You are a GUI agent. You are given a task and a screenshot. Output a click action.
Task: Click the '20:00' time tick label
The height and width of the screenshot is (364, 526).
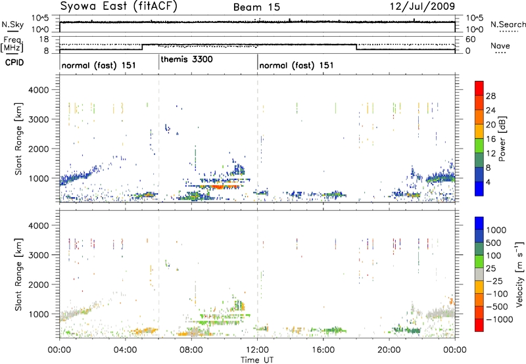[389, 350]
